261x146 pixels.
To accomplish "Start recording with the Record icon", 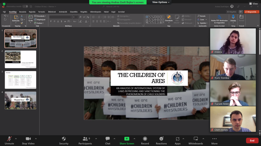I will 145,139.
